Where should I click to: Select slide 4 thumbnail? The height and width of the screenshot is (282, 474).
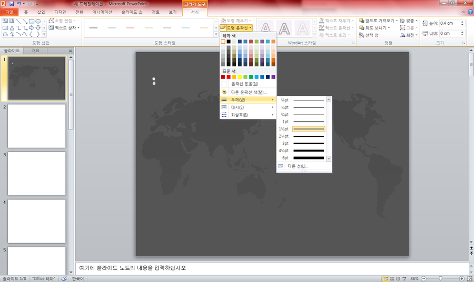(x=36, y=221)
